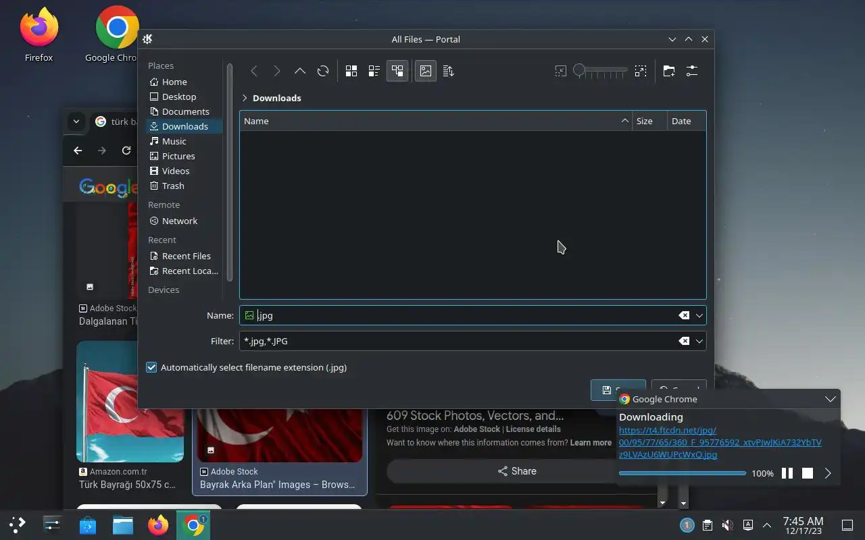Screen dimensions: 865x540
Task: Open the muted volume tray icon
Action: pyautogui.click(x=727, y=525)
